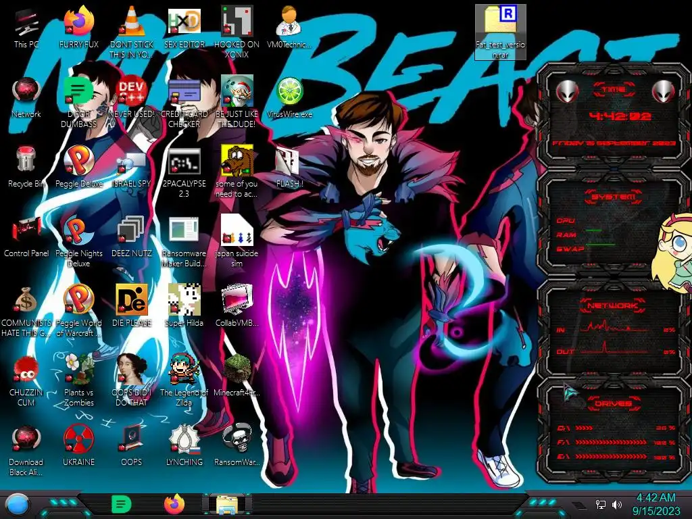Click the SYSTEM widget header
692x519 pixels.
tap(614, 197)
